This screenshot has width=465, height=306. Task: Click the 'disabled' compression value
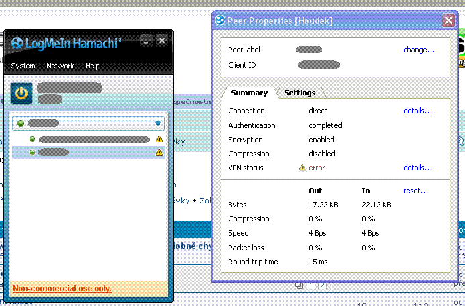point(322,154)
